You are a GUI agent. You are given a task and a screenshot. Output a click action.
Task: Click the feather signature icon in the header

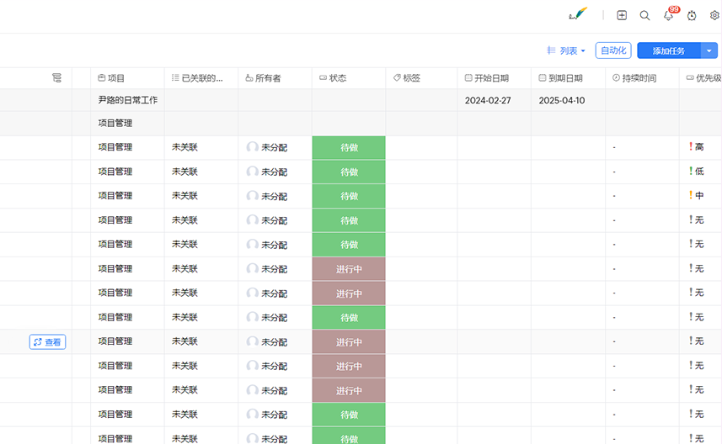(x=578, y=14)
